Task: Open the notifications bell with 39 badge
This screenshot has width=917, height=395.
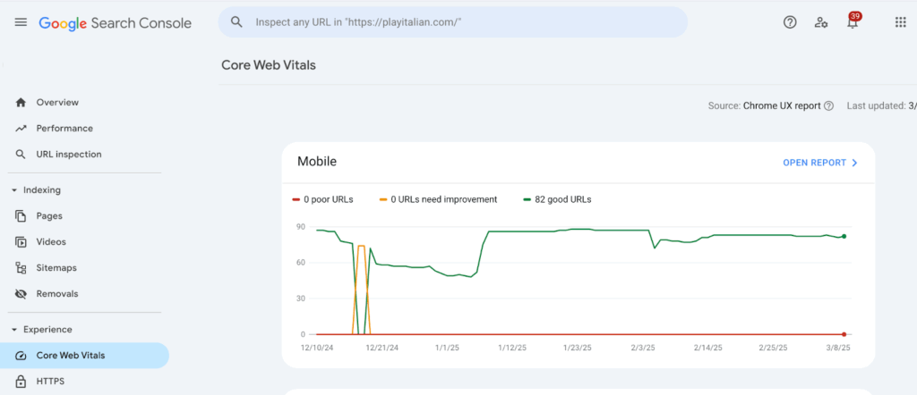Action: (853, 23)
